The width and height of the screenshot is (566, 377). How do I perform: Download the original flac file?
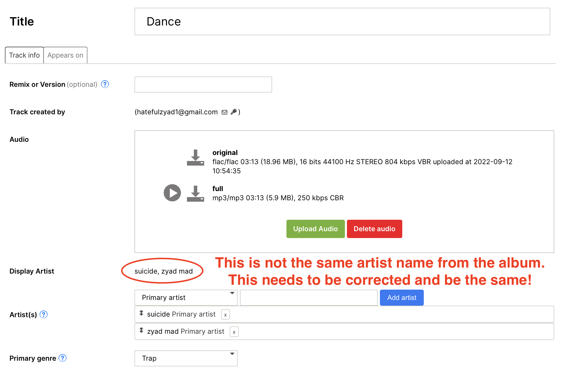tap(195, 158)
